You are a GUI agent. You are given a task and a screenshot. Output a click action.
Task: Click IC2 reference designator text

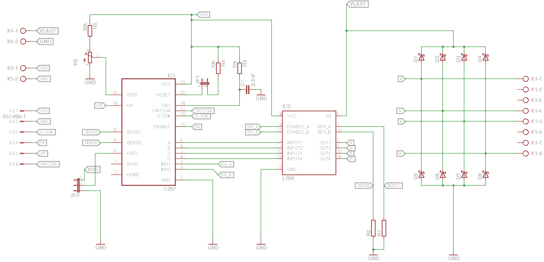coord(286,106)
